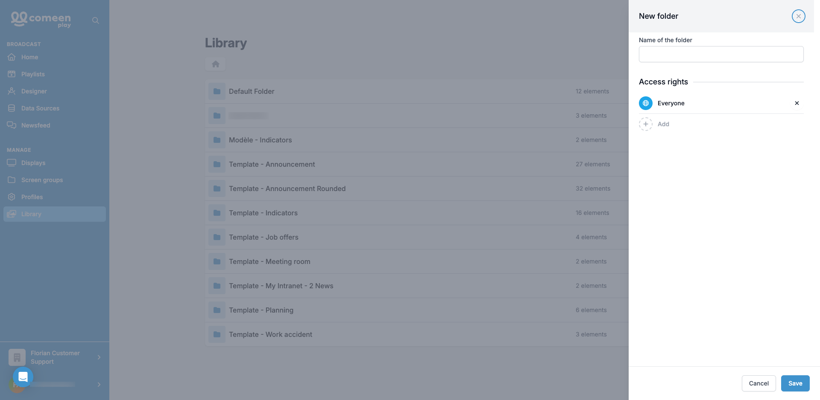
Task: Open Template - Meeting room folder
Action: click(x=417, y=261)
